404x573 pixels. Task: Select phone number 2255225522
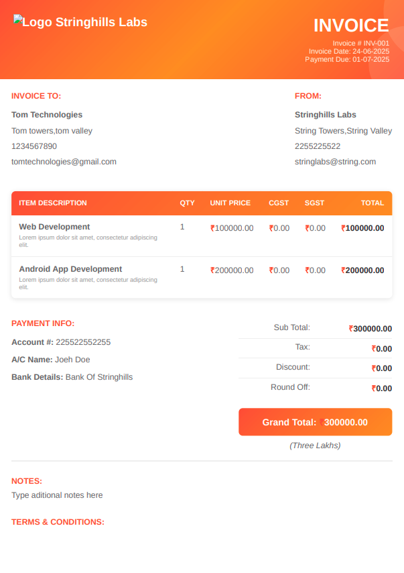point(318,146)
